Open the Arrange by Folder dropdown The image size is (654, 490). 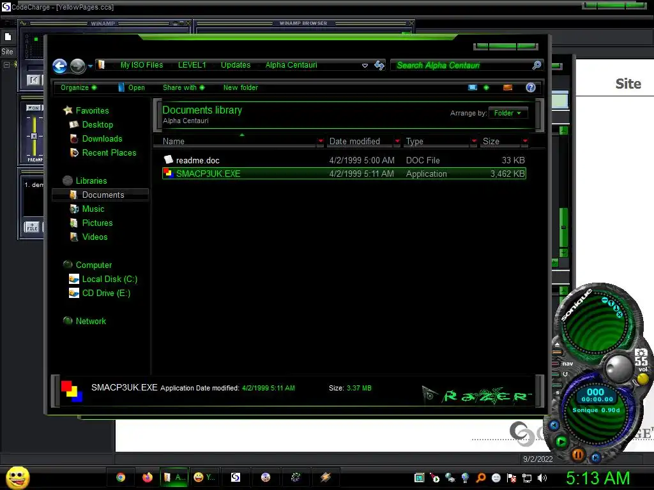point(508,113)
